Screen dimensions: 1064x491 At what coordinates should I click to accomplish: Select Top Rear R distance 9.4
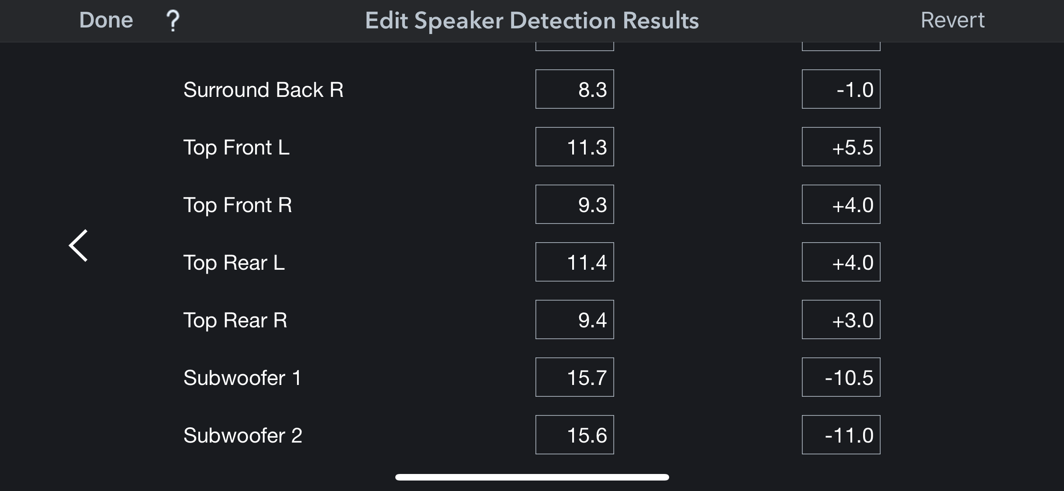click(575, 319)
